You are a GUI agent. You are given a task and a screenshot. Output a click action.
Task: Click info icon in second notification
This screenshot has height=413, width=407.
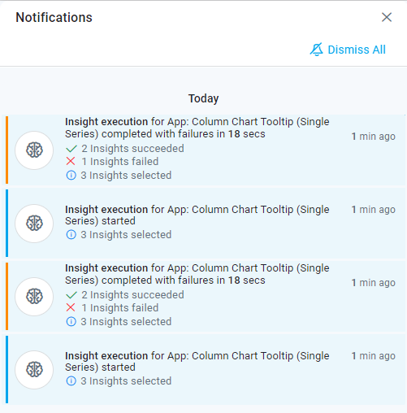71,235
